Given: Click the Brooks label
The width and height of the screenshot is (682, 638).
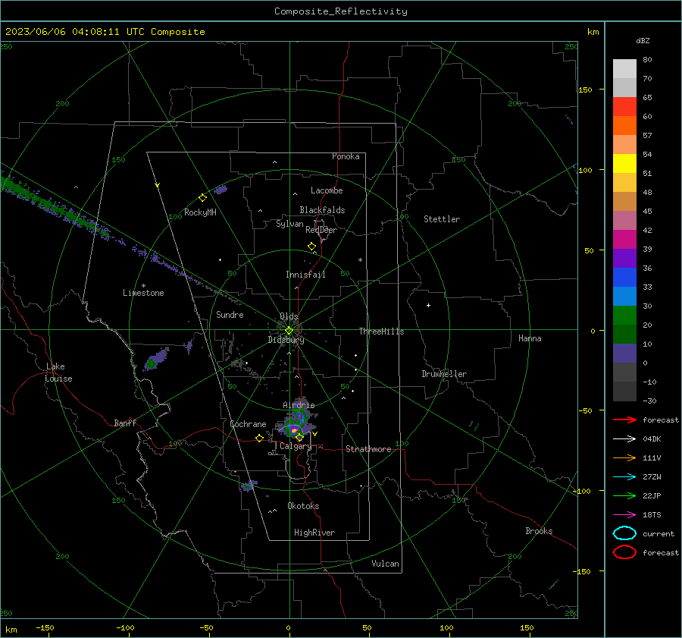Looking at the screenshot, I should (x=539, y=531).
